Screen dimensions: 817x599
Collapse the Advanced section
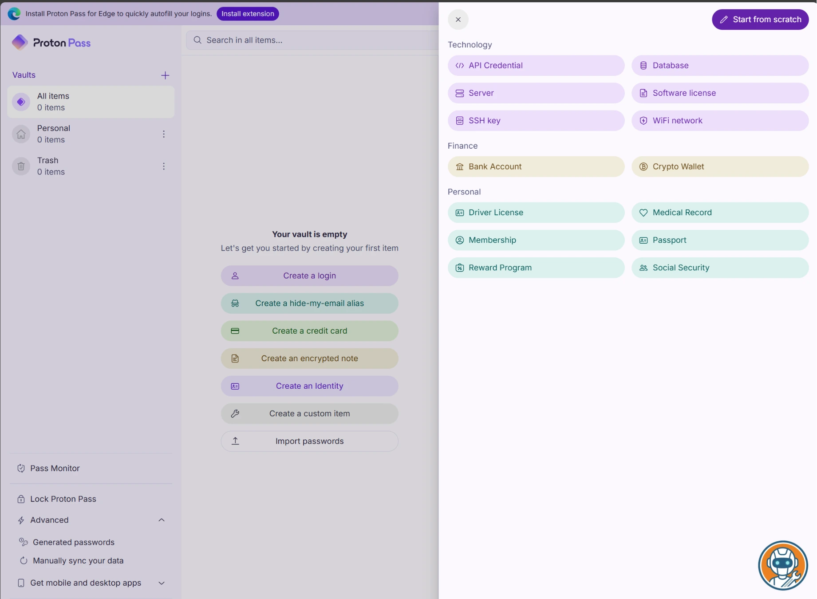pyautogui.click(x=162, y=520)
